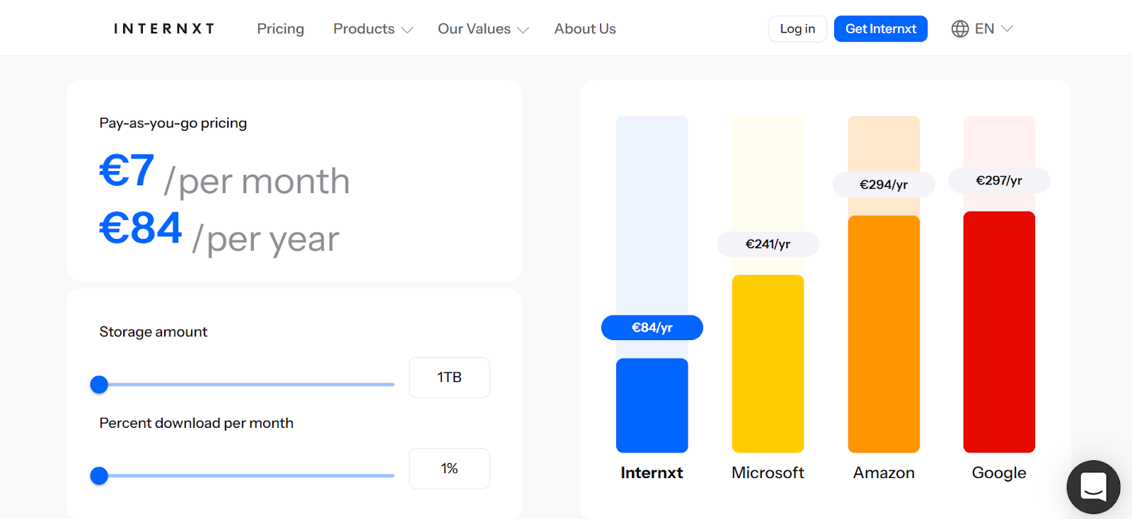Image resolution: width=1132 pixels, height=519 pixels.
Task: Click the 1% download value field
Action: point(449,469)
